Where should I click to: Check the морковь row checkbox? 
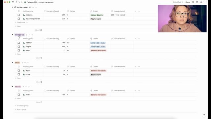19,15
